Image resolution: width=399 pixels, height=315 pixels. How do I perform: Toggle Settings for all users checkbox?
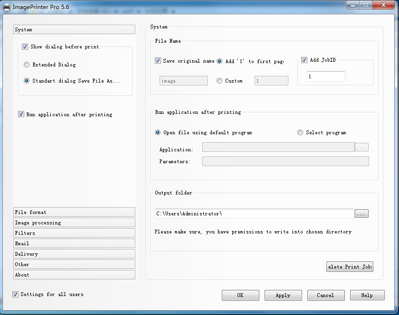tap(15, 295)
